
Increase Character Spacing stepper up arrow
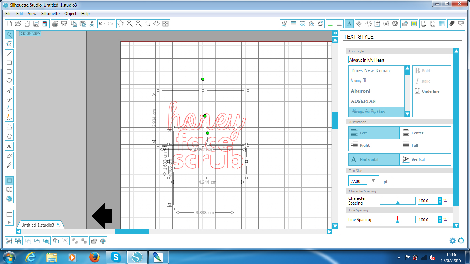click(440, 199)
